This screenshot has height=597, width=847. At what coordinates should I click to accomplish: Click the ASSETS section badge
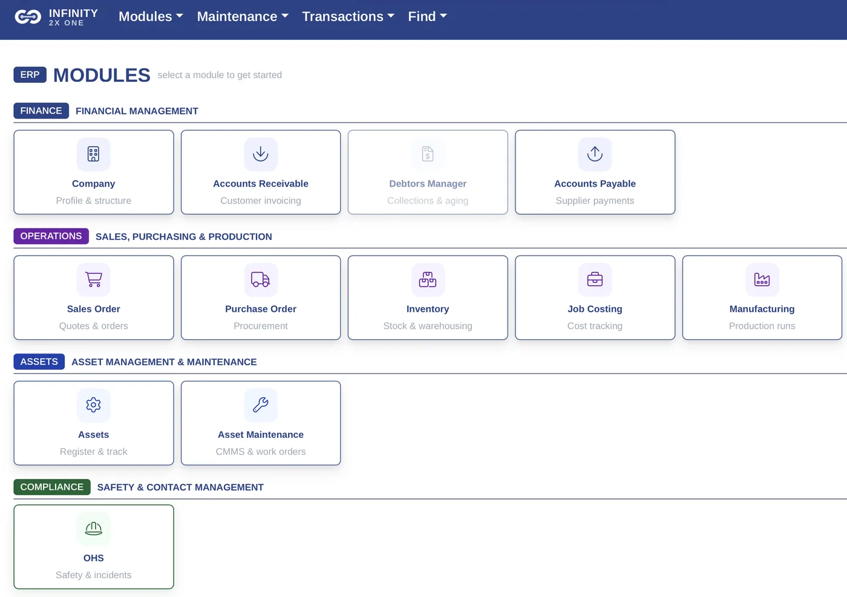click(39, 361)
